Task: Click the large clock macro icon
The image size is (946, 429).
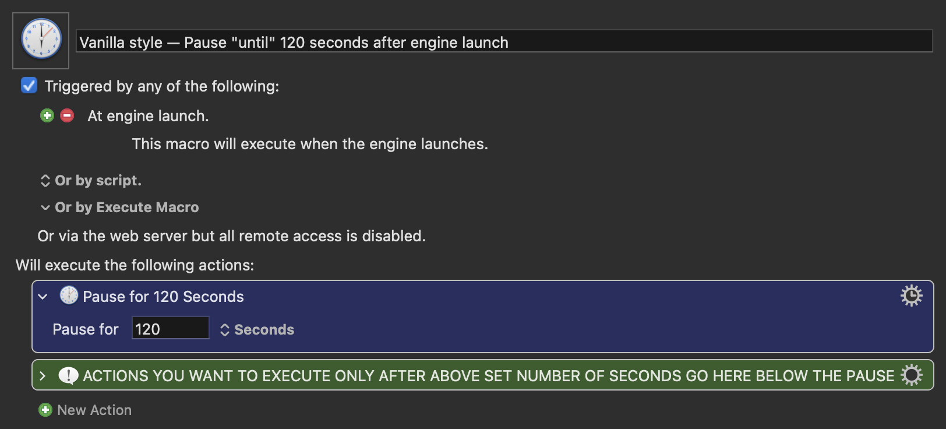Action: click(x=41, y=40)
